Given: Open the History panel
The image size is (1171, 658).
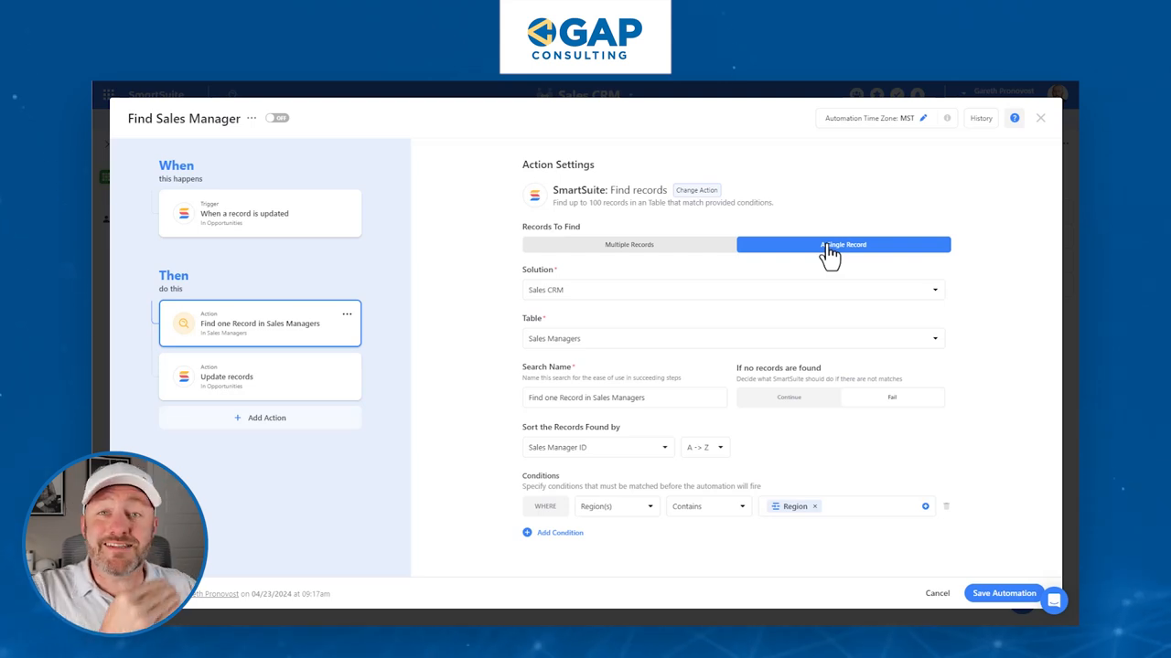Looking at the screenshot, I should pos(981,118).
